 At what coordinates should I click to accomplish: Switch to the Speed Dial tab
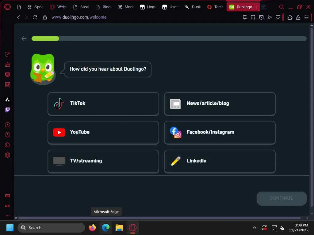click(x=35, y=7)
